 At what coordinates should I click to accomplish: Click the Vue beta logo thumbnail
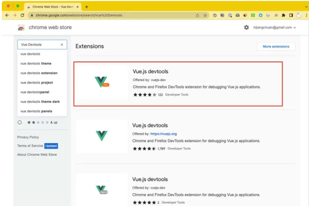coord(102,82)
